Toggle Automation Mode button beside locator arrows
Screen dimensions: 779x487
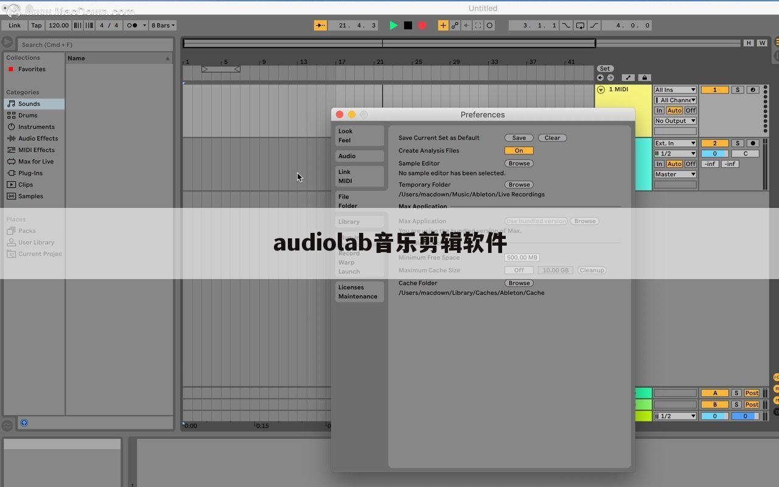click(629, 78)
